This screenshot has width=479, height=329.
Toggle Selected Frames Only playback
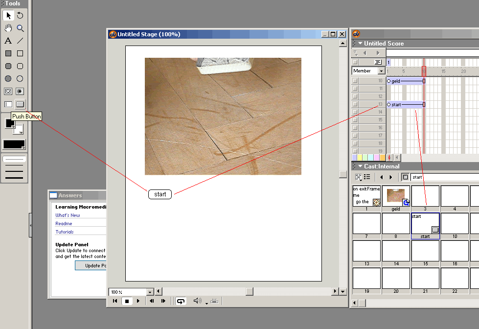(x=214, y=301)
